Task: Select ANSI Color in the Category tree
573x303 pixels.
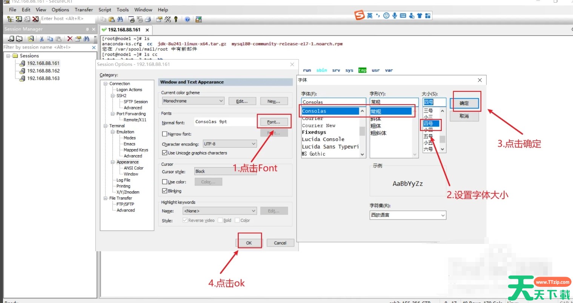Action: coord(134,168)
